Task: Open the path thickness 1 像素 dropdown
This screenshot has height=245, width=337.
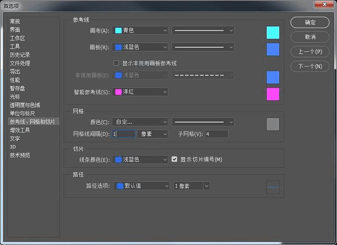Action: coord(192,186)
